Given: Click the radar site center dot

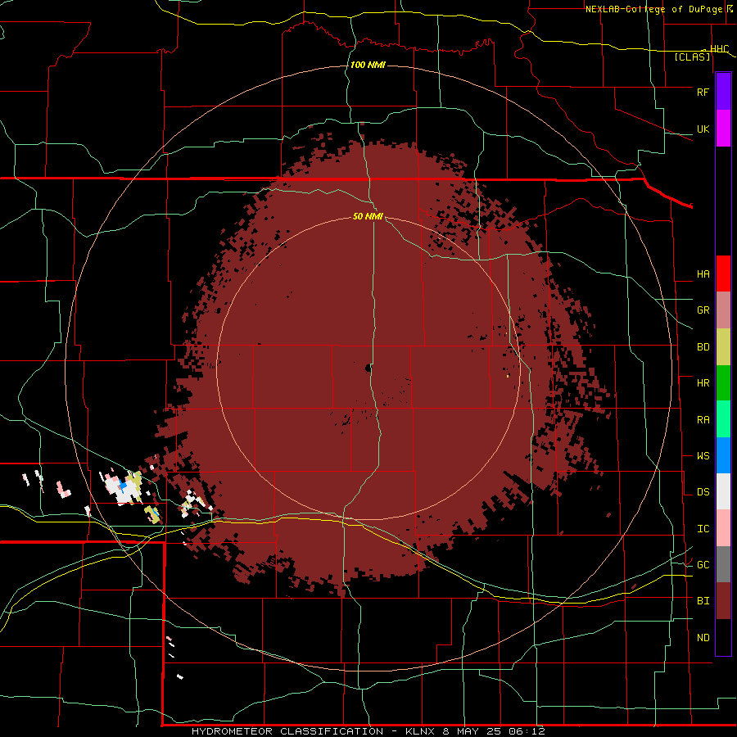Looking at the screenshot, I should click(x=368, y=368).
